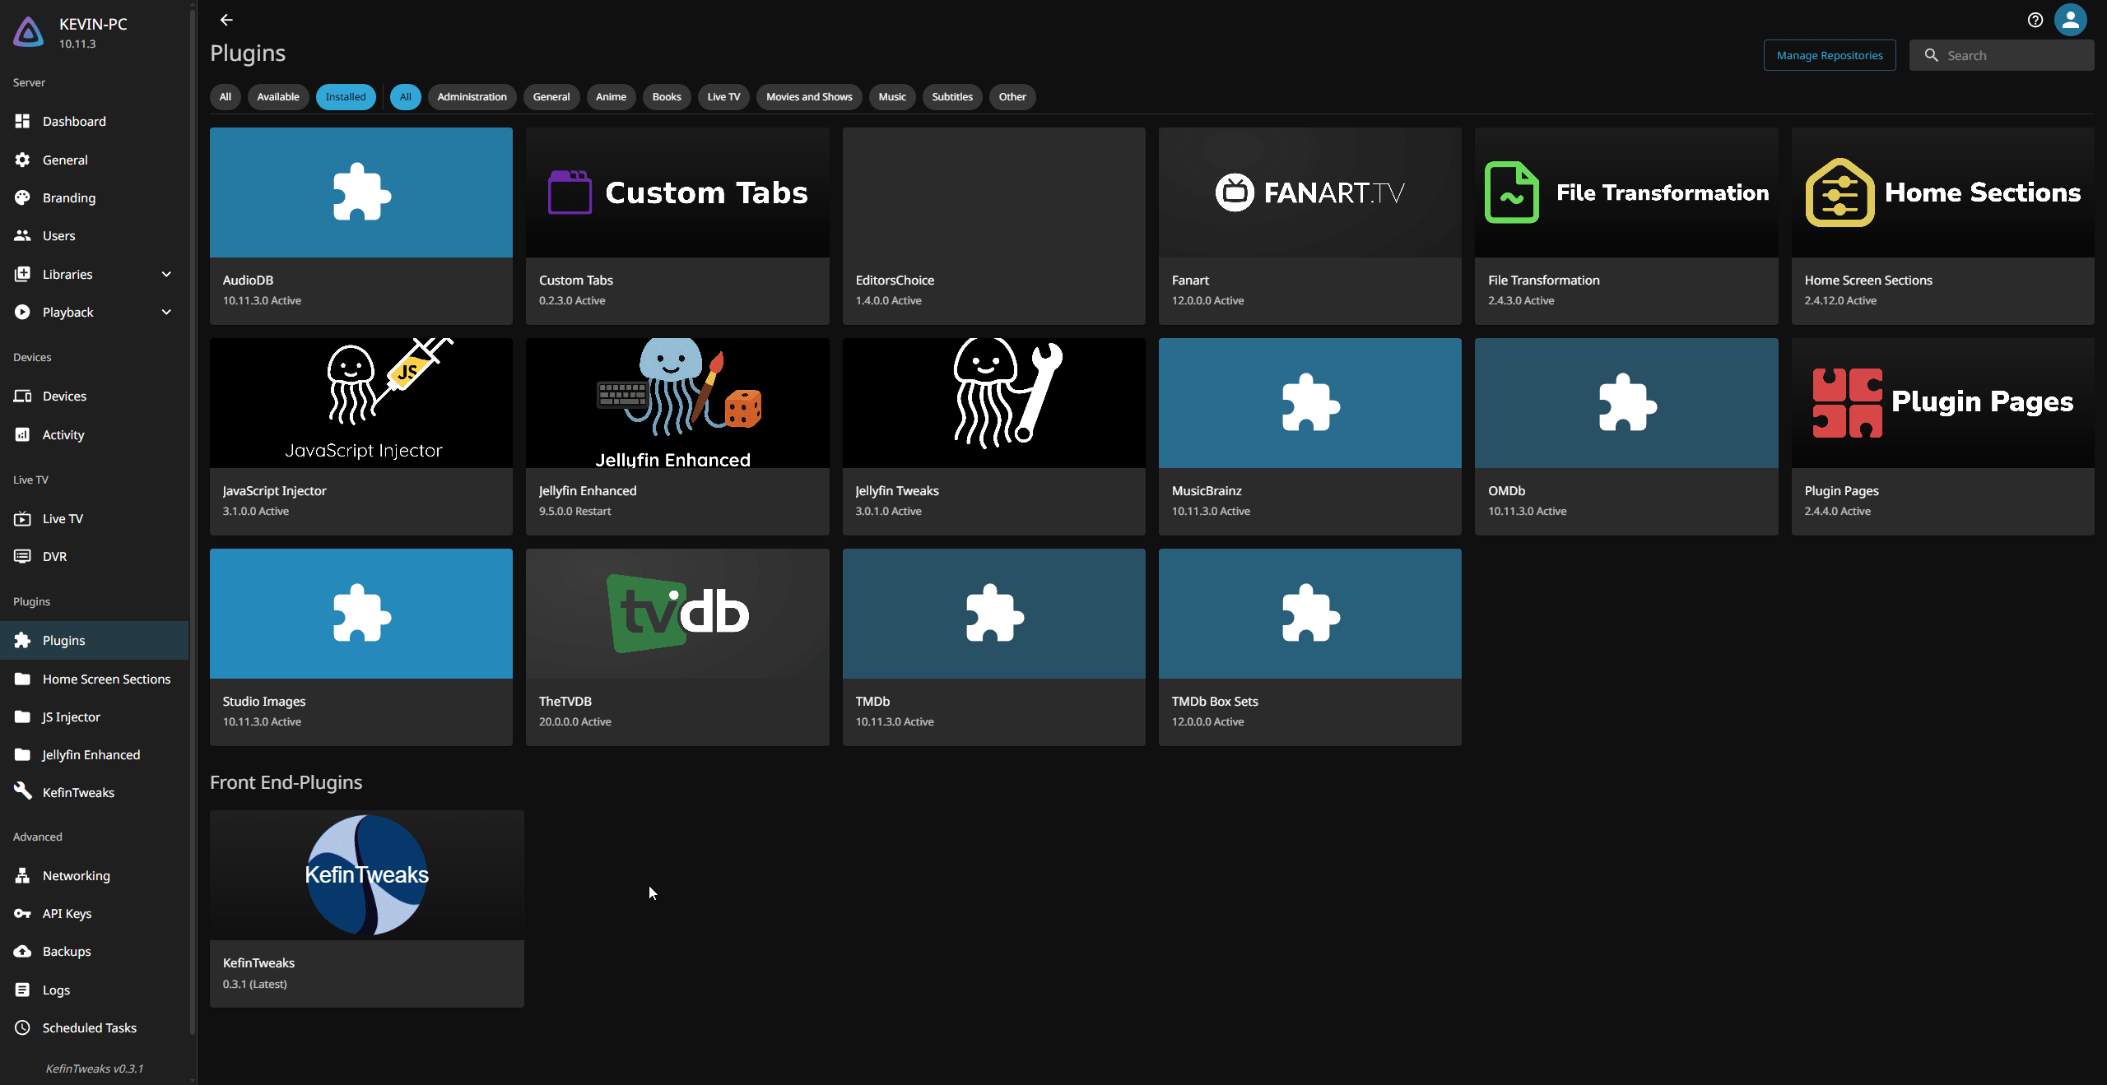2107x1085 pixels.
Task: Filter plugins by Music
Action: [891, 97]
